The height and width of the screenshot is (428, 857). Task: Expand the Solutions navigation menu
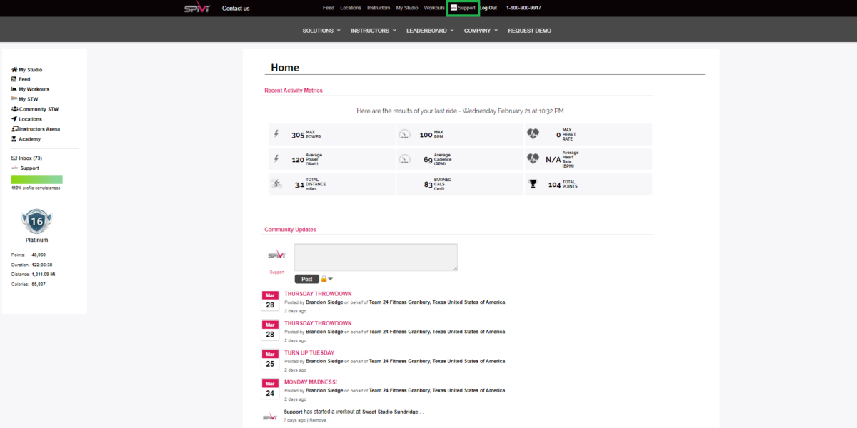pos(321,31)
